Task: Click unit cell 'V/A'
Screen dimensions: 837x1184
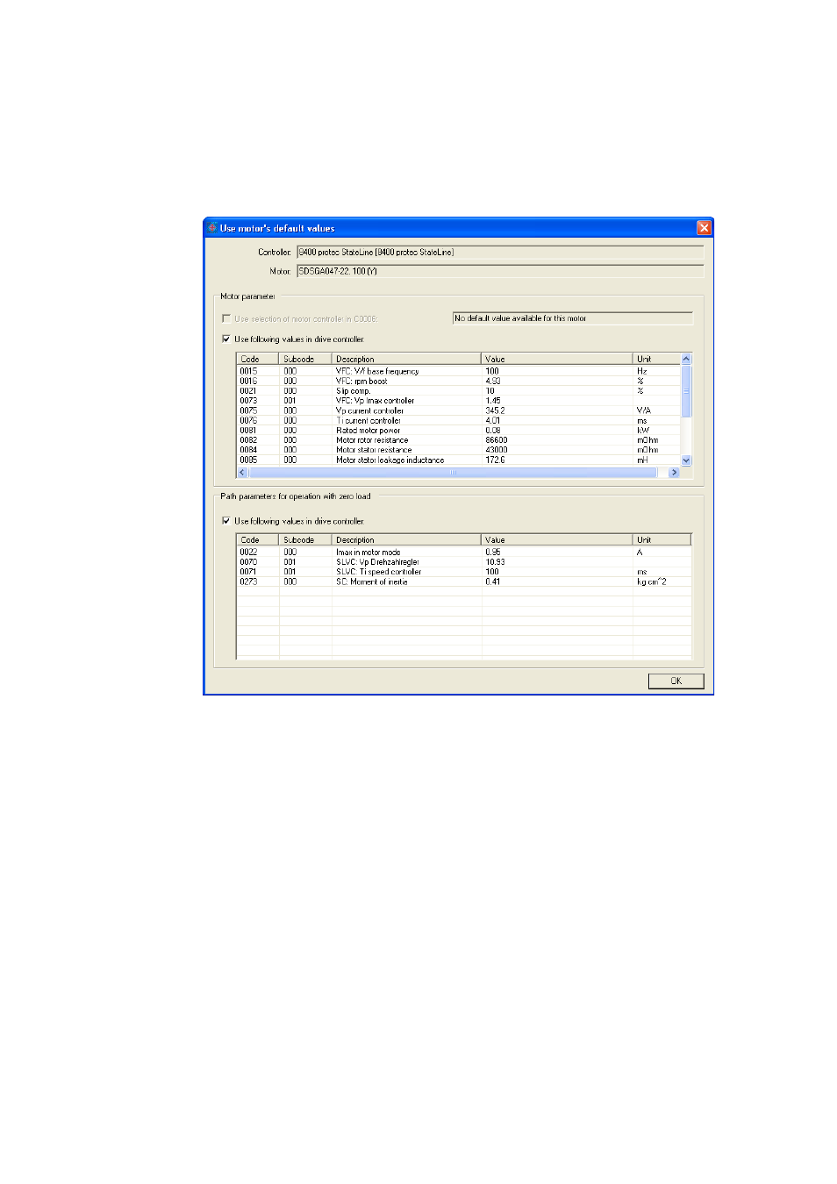Action: click(x=644, y=410)
